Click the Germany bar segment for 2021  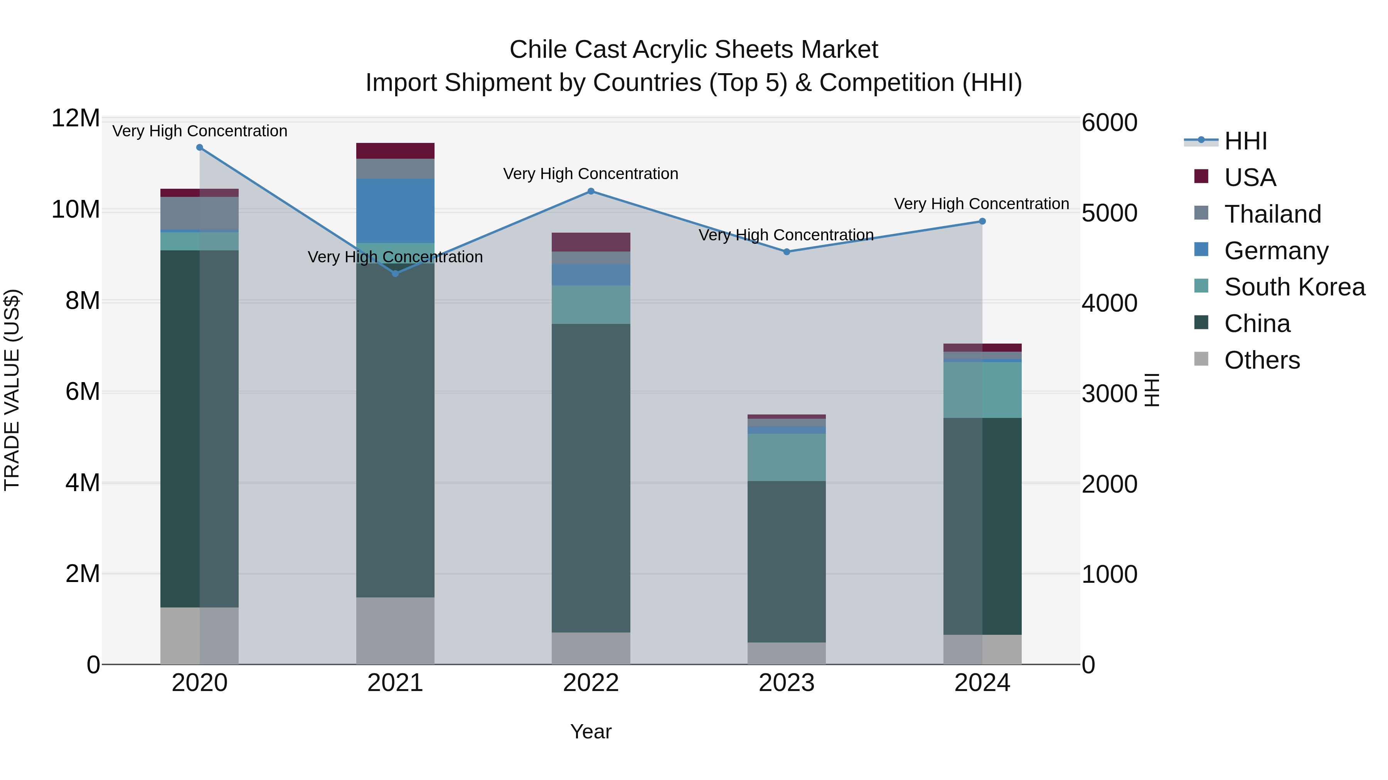(x=396, y=211)
